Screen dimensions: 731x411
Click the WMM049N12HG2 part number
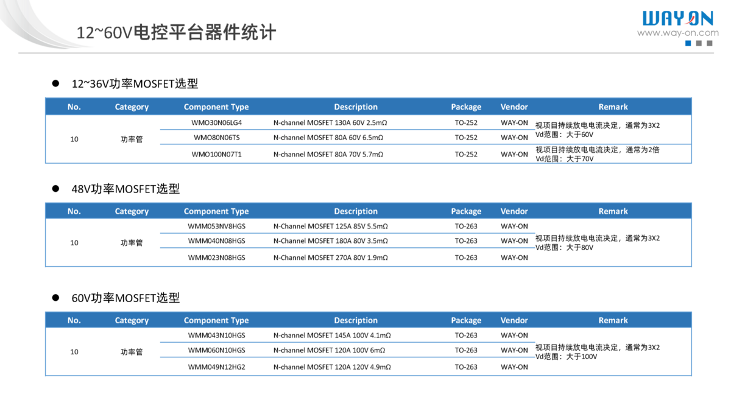click(216, 367)
